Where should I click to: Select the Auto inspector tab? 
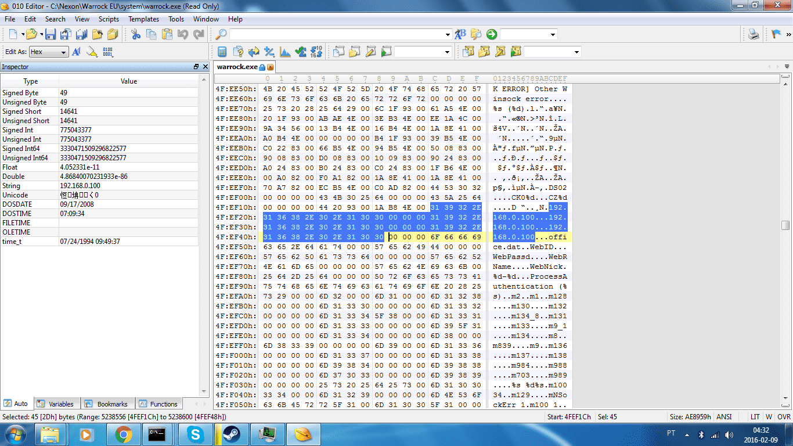click(x=16, y=404)
